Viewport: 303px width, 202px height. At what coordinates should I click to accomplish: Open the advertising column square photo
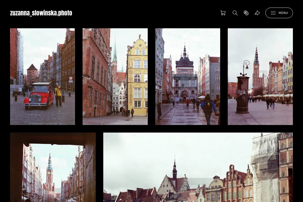260,77
